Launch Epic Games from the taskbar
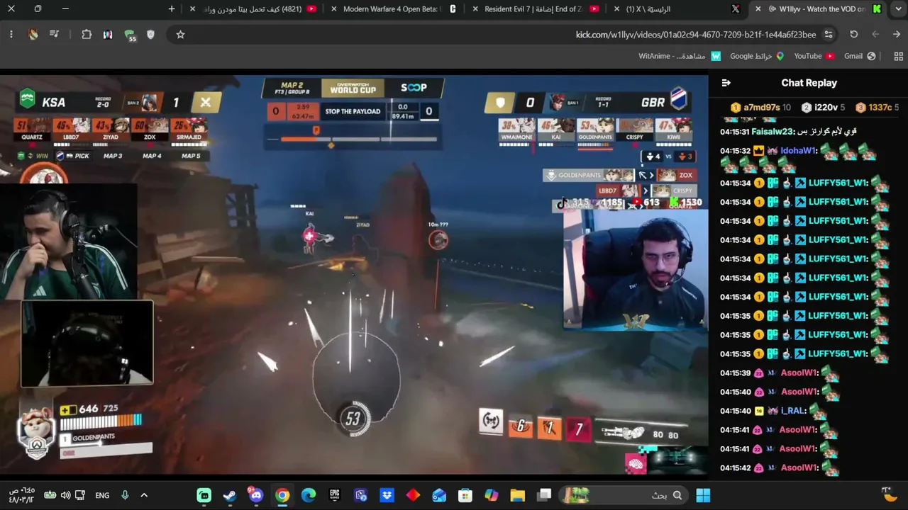This screenshot has height=510, width=908. (x=334, y=495)
